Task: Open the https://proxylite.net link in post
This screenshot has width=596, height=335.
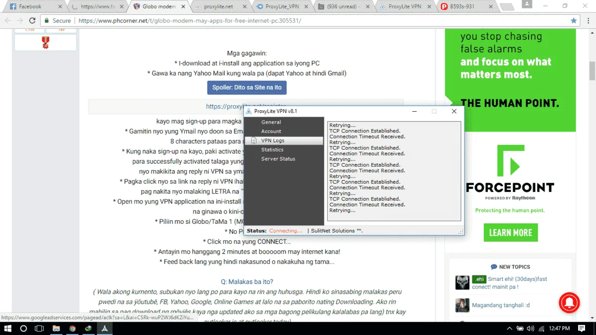Action: (247, 106)
